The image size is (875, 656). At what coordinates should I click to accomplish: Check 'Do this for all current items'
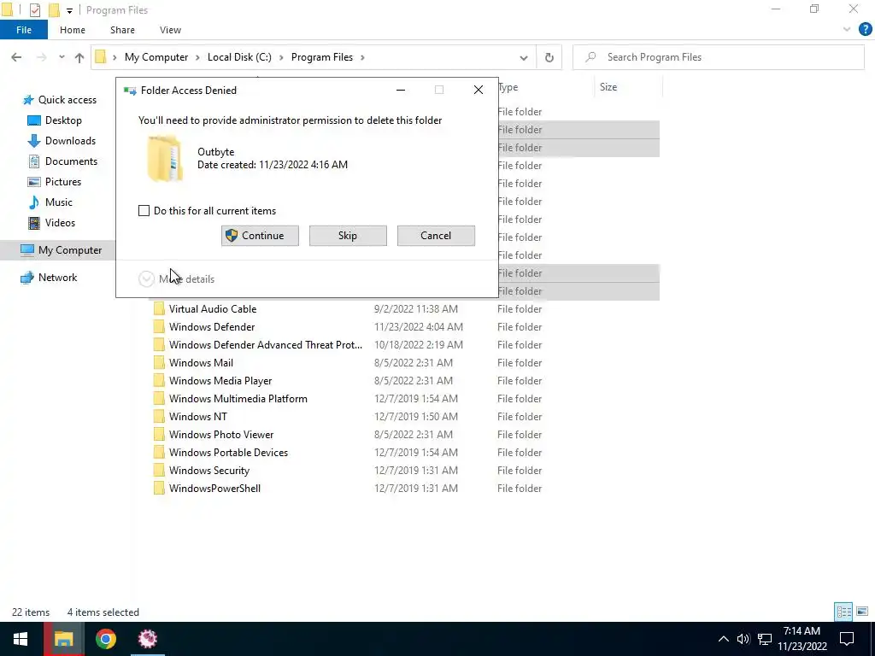144,211
